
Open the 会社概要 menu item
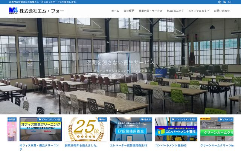(x=129, y=11)
